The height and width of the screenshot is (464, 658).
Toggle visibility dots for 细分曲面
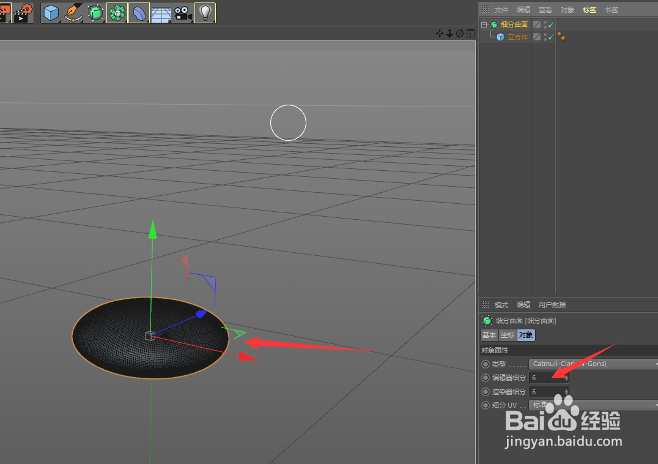[545, 24]
